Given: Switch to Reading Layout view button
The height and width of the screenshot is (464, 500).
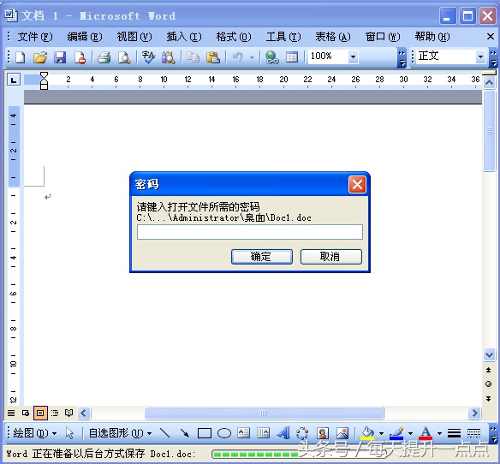Looking at the screenshot, I should [68, 413].
